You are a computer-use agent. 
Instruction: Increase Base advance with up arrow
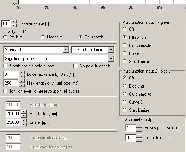click(14, 22)
